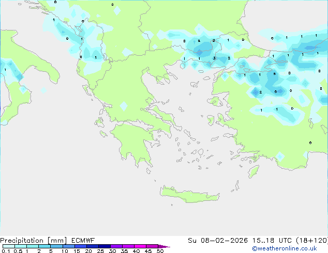Click the '45' legend scale label

point(148,251)
